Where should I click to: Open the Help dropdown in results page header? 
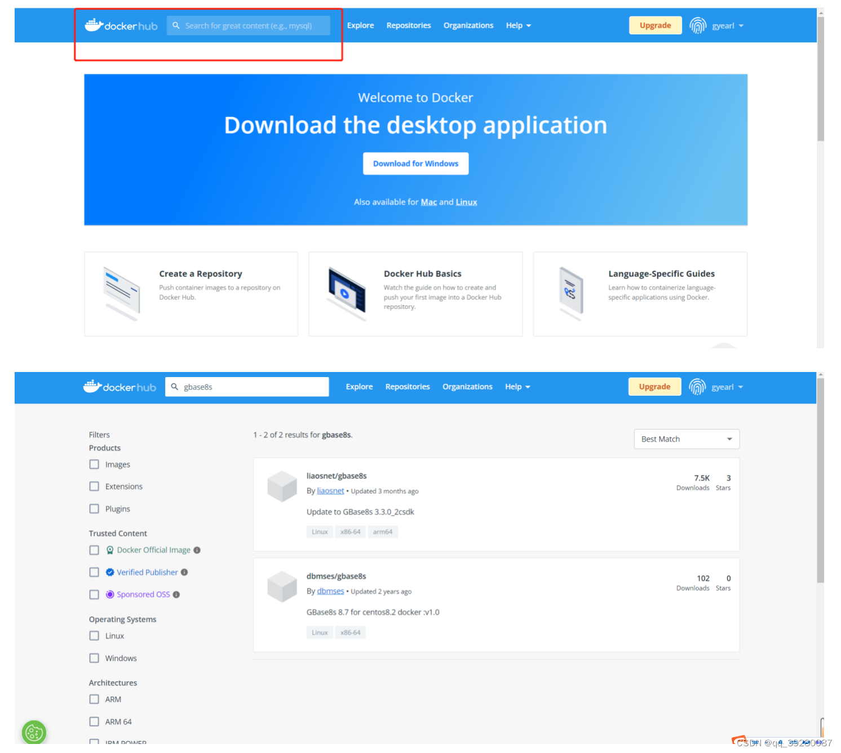point(517,387)
